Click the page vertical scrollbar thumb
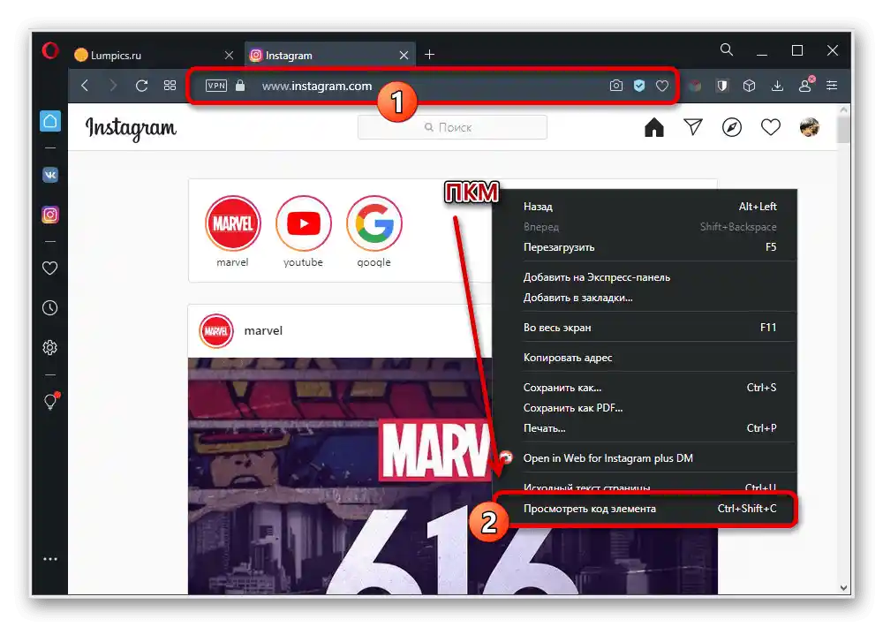The image size is (883, 627). 843,129
